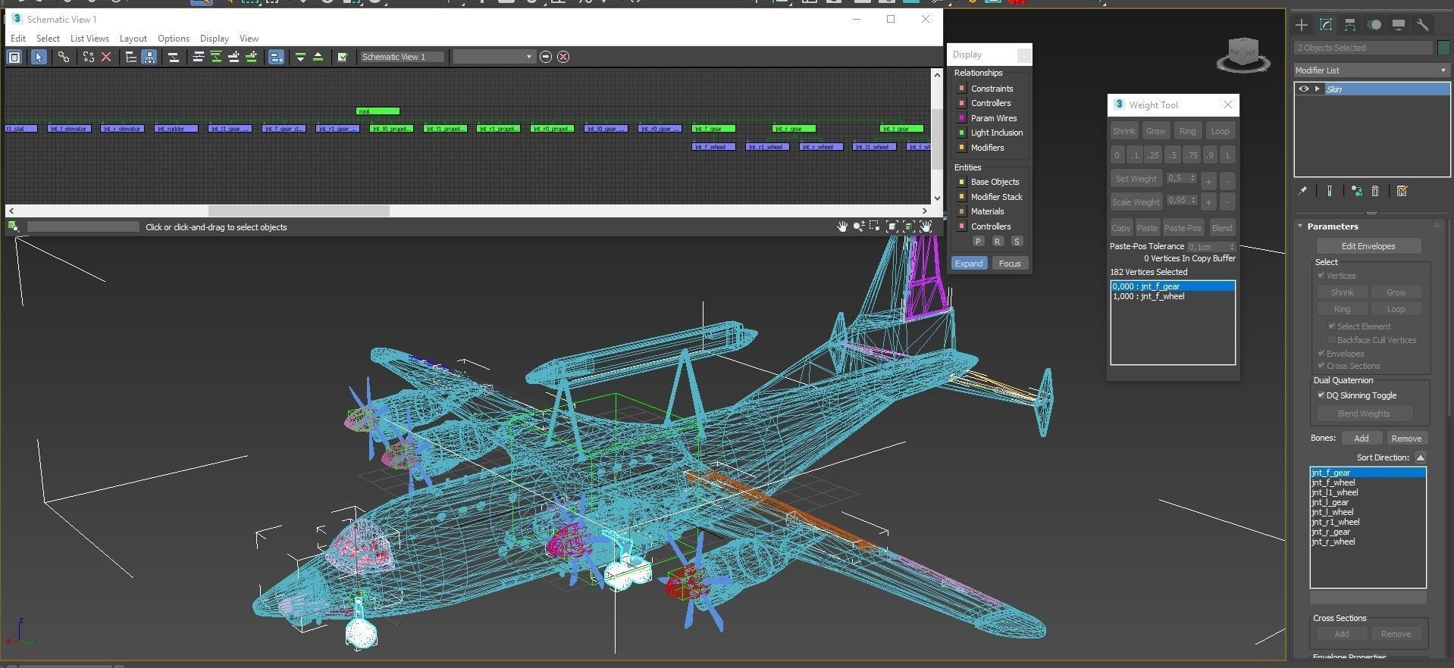This screenshot has width=1454, height=668.
Task: Open the Layout menu in Schematic View
Action: click(133, 39)
